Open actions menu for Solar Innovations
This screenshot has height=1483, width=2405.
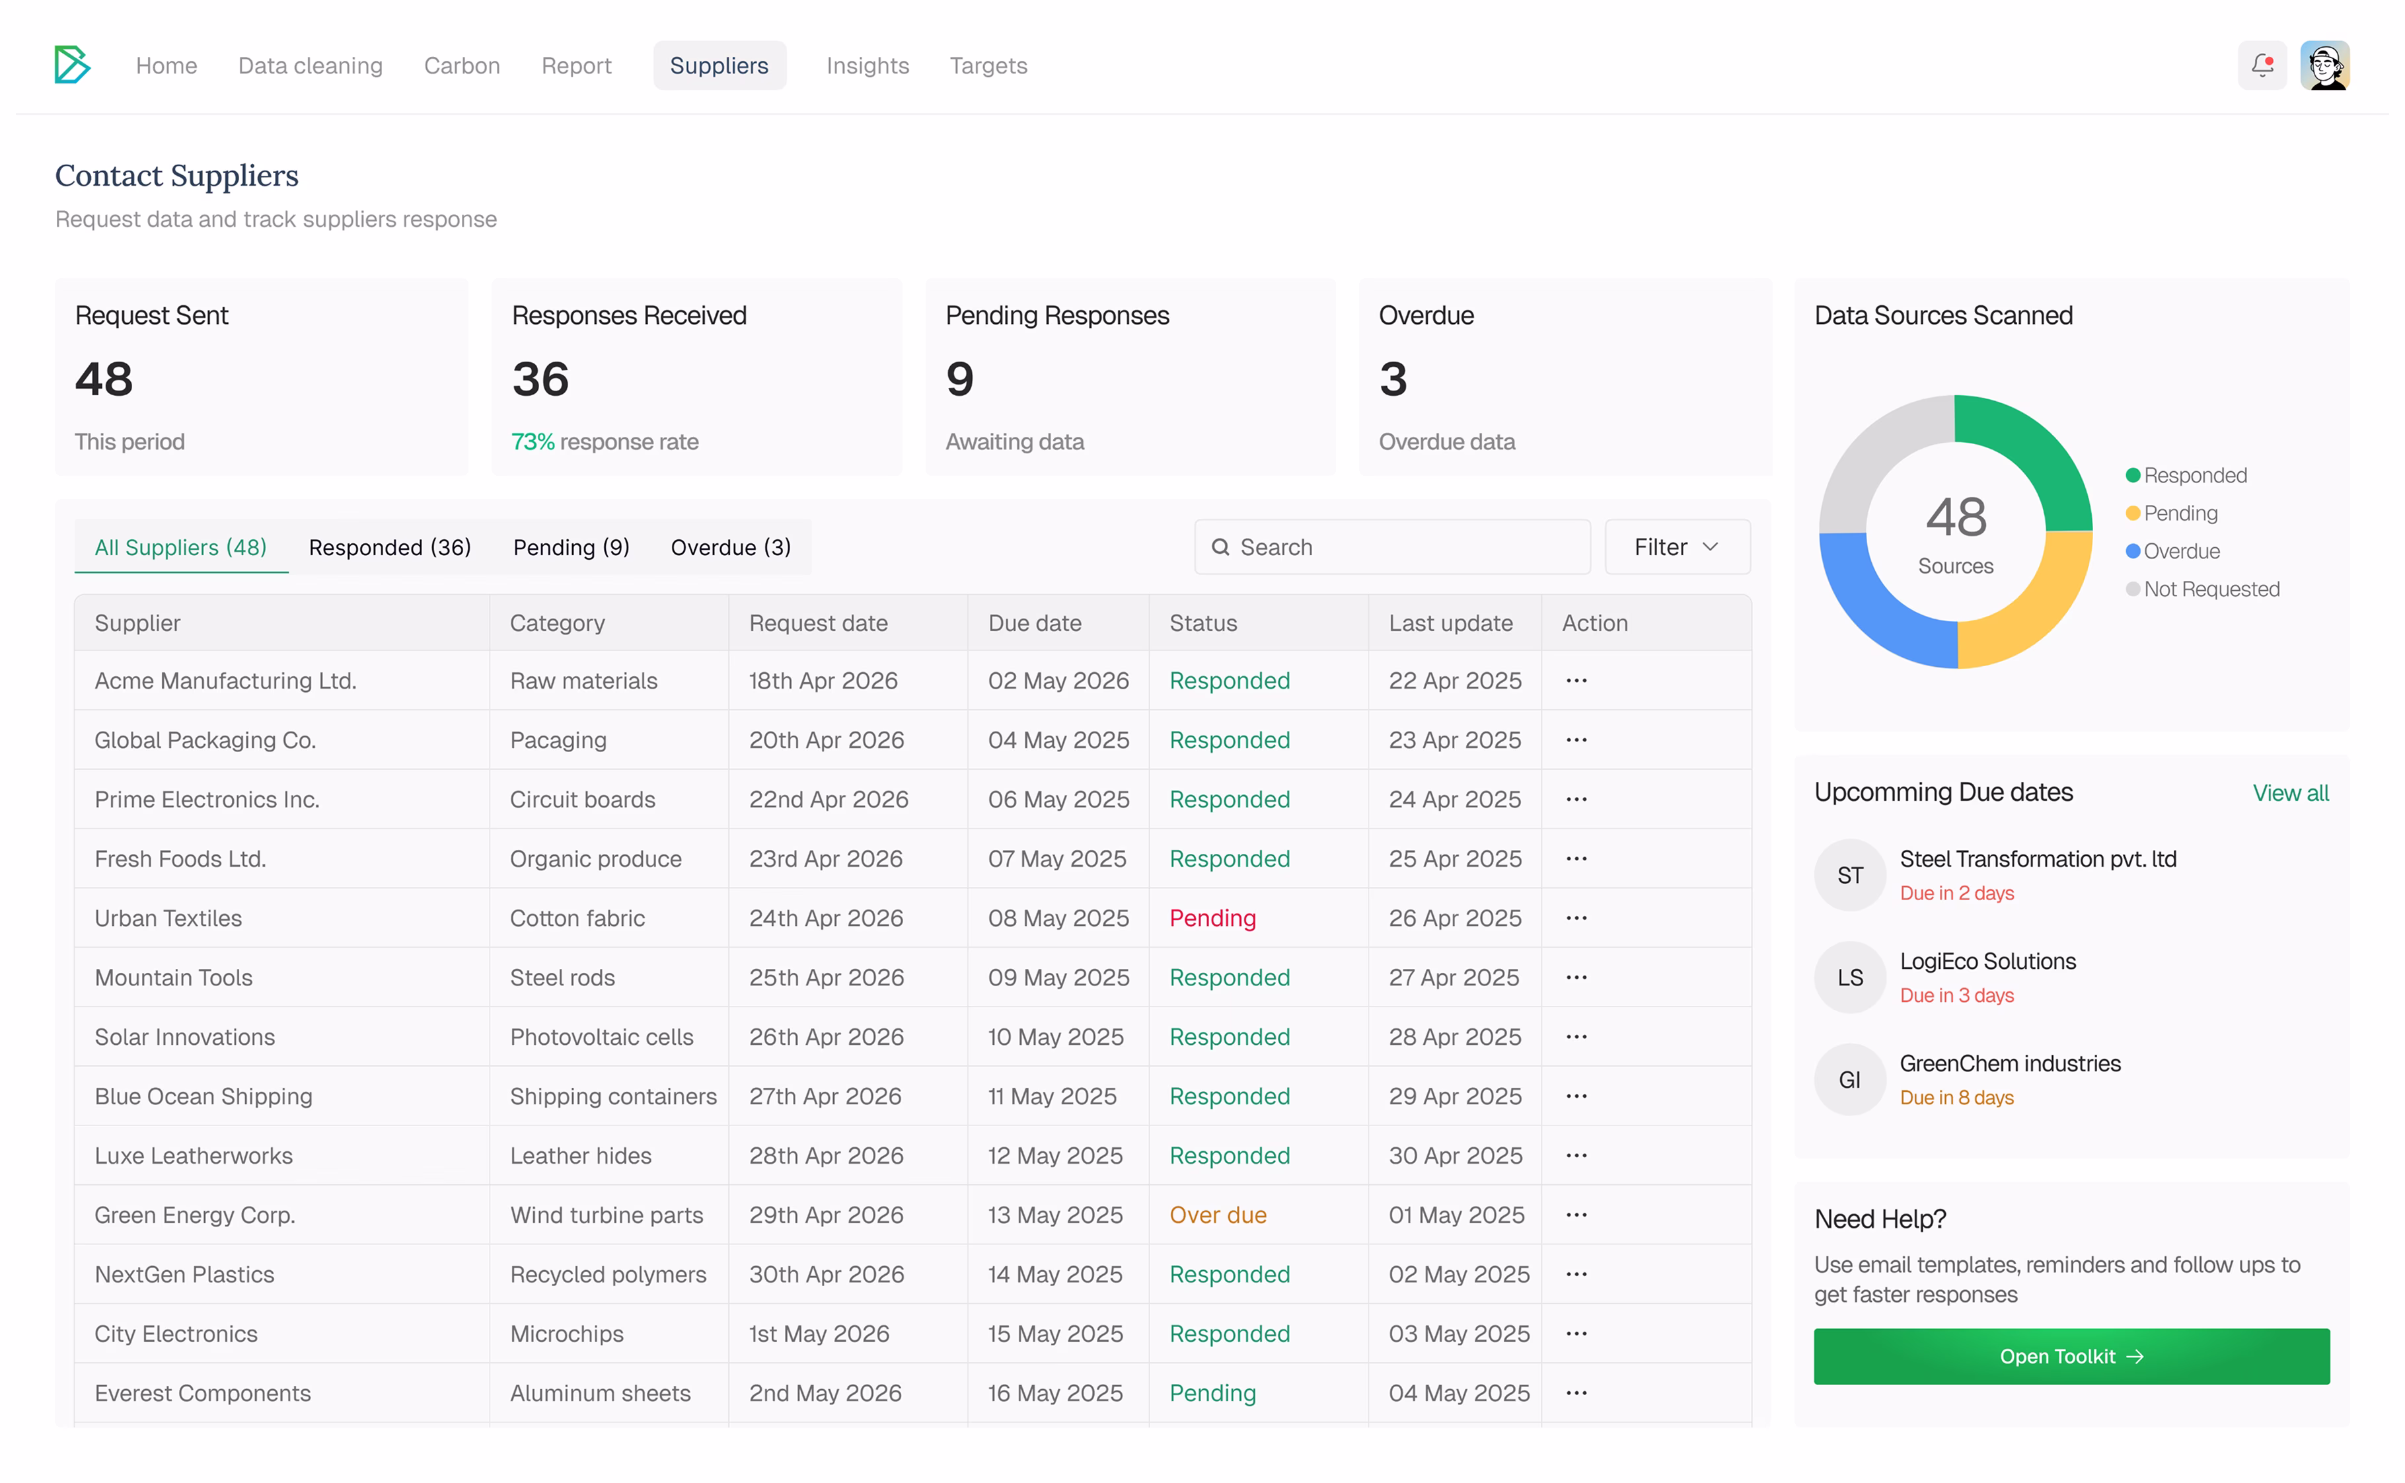(x=1576, y=1036)
